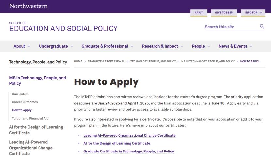Click TECHNOLOGY, PEOPLE, AND POLICY breadcrumb
This screenshot has height=159, width=271.
pos(153,61)
